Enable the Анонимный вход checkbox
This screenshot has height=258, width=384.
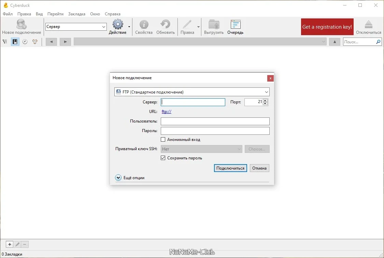click(163, 140)
